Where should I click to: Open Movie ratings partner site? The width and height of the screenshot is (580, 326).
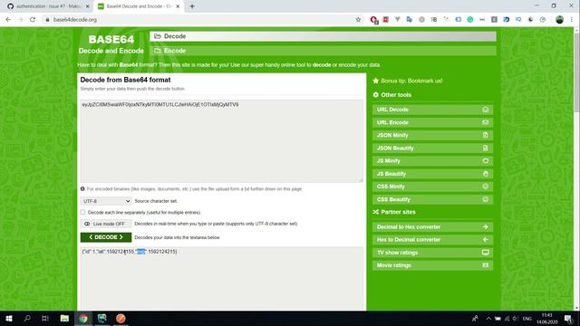(x=432, y=265)
